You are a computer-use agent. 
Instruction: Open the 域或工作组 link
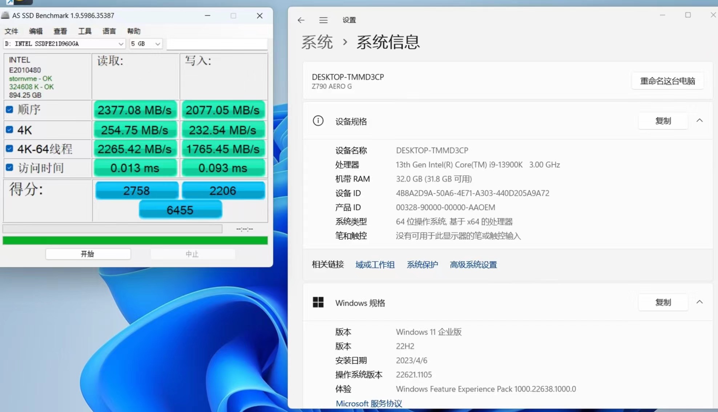pos(375,265)
